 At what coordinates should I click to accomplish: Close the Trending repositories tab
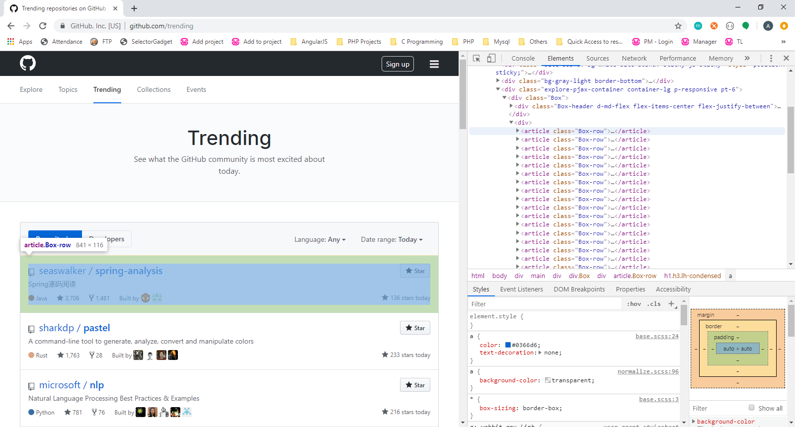pos(115,8)
